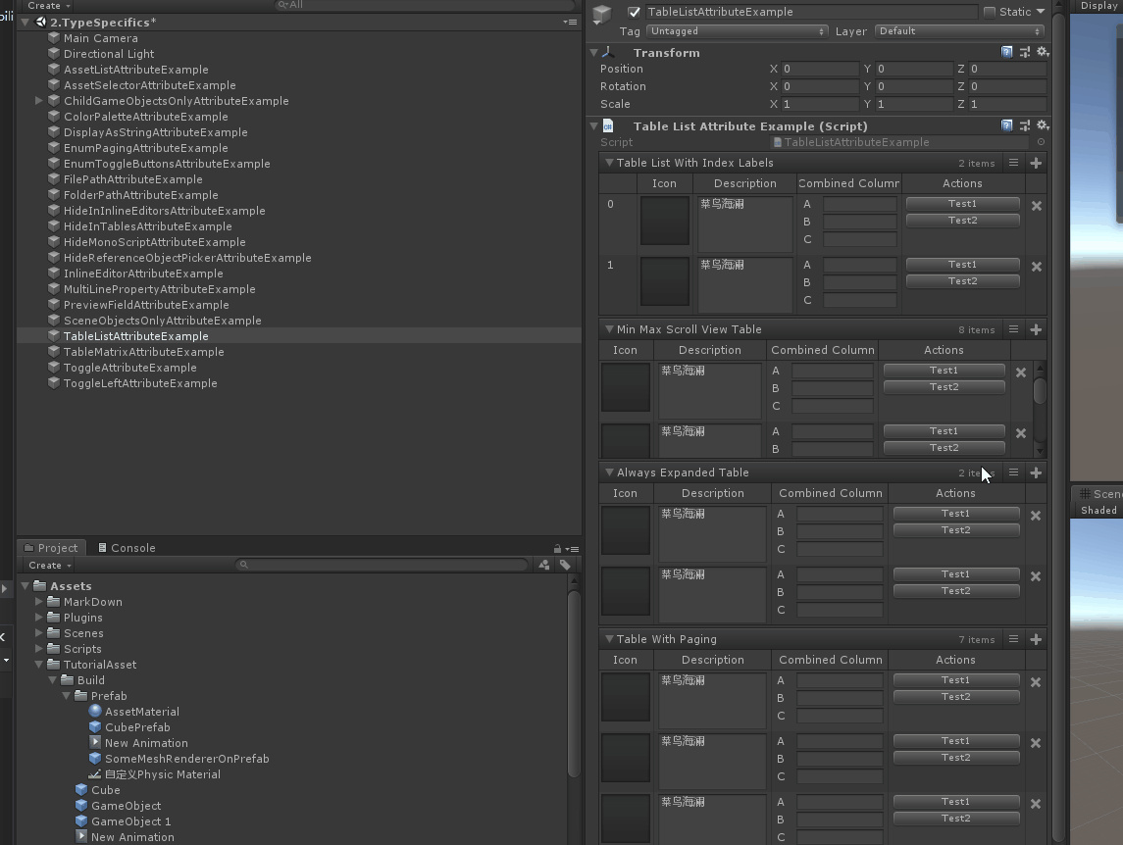Remove row 0 in Table List With Index Labels
The height and width of the screenshot is (845, 1123).
1036,206
